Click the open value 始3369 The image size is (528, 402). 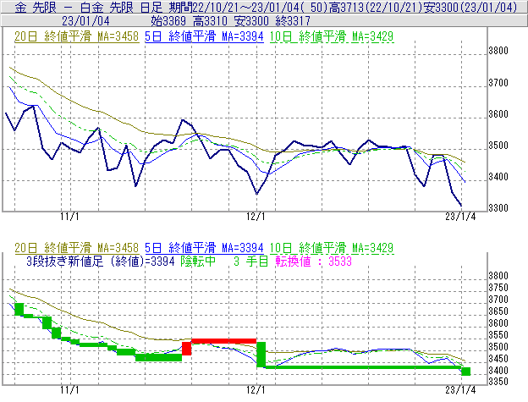click(168, 21)
